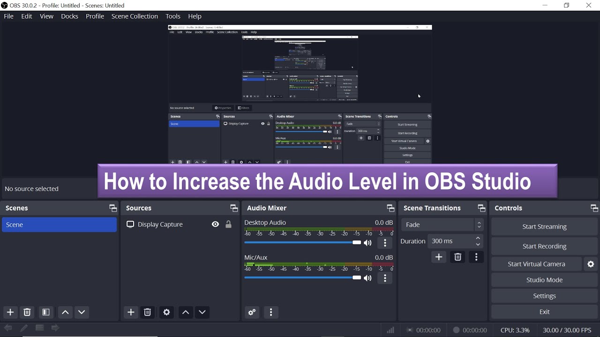Remove selected source with trash icon
Screen dimensions: 600x337
coord(148,312)
